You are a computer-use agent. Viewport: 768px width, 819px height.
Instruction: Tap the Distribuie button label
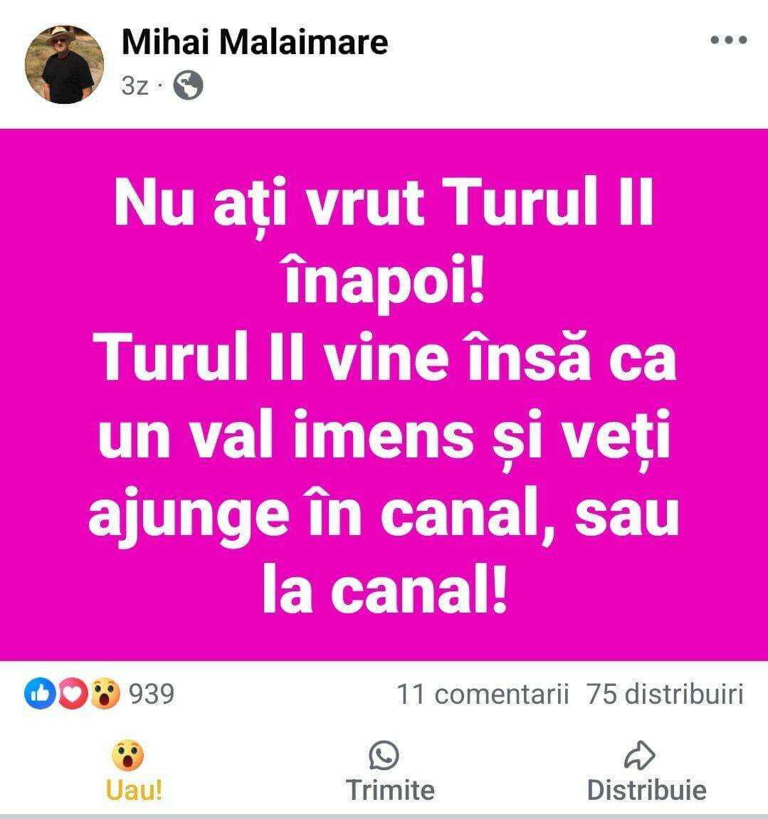pyautogui.click(x=647, y=789)
